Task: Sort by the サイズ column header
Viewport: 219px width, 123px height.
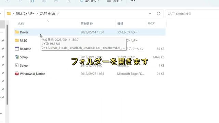Action: click(151, 24)
